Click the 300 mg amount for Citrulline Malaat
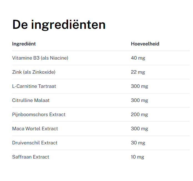 pyautogui.click(x=139, y=100)
